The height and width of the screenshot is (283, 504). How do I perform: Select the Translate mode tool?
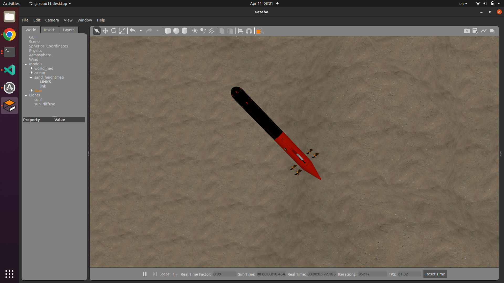click(105, 31)
